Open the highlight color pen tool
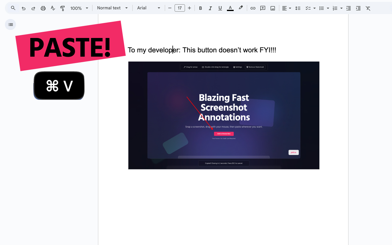The image size is (392, 245). (x=241, y=8)
